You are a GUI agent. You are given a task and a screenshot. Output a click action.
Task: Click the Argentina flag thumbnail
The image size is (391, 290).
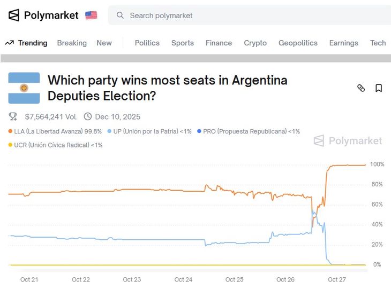pyautogui.click(x=24, y=88)
